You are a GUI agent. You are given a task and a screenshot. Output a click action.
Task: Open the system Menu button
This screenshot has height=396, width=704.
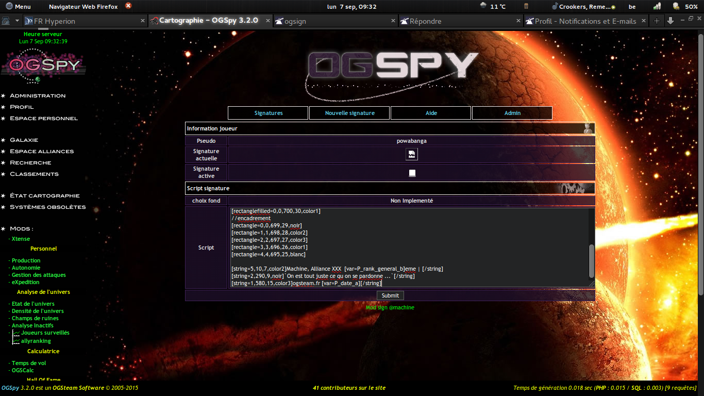[x=18, y=7]
